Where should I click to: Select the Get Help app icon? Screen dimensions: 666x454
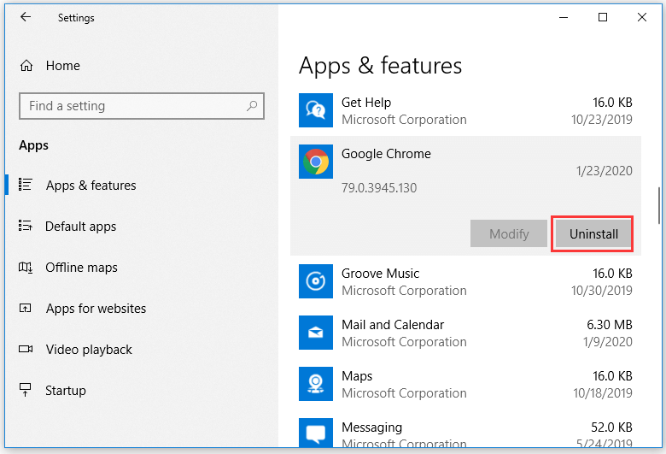tap(316, 110)
